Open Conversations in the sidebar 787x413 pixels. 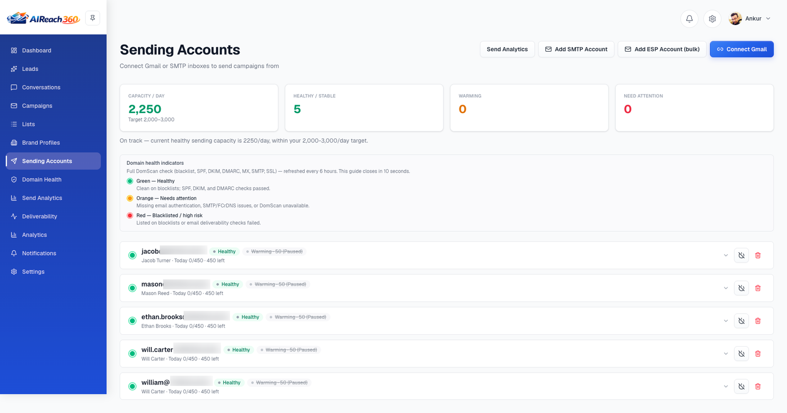(53, 87)
